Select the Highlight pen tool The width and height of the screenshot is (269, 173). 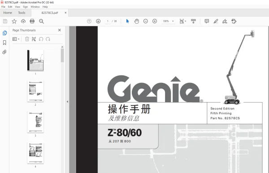coord(216,21)
